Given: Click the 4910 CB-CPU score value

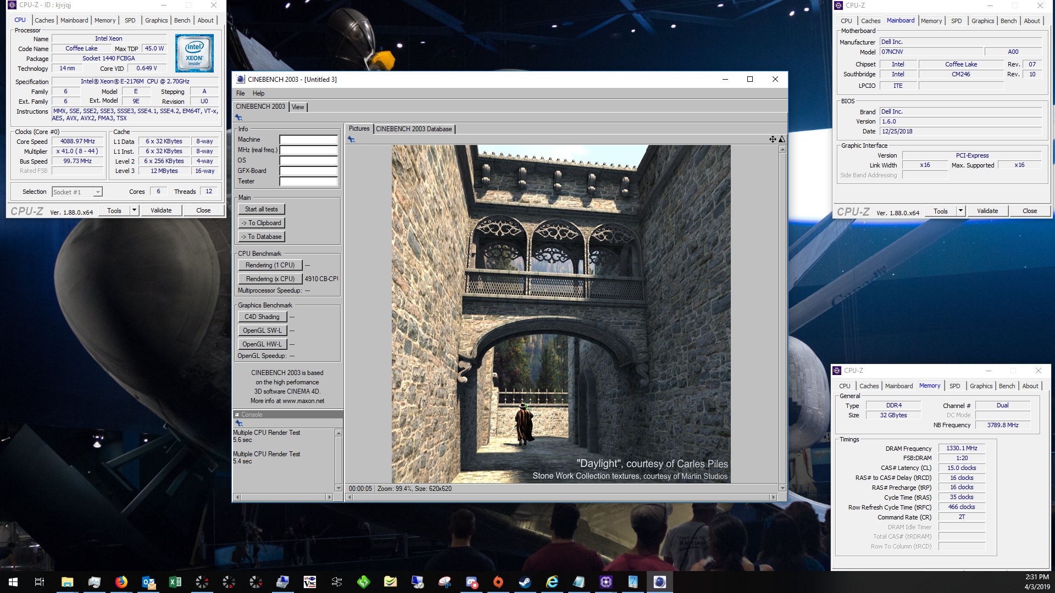Looking at the screenshot, I should (321, 279).
